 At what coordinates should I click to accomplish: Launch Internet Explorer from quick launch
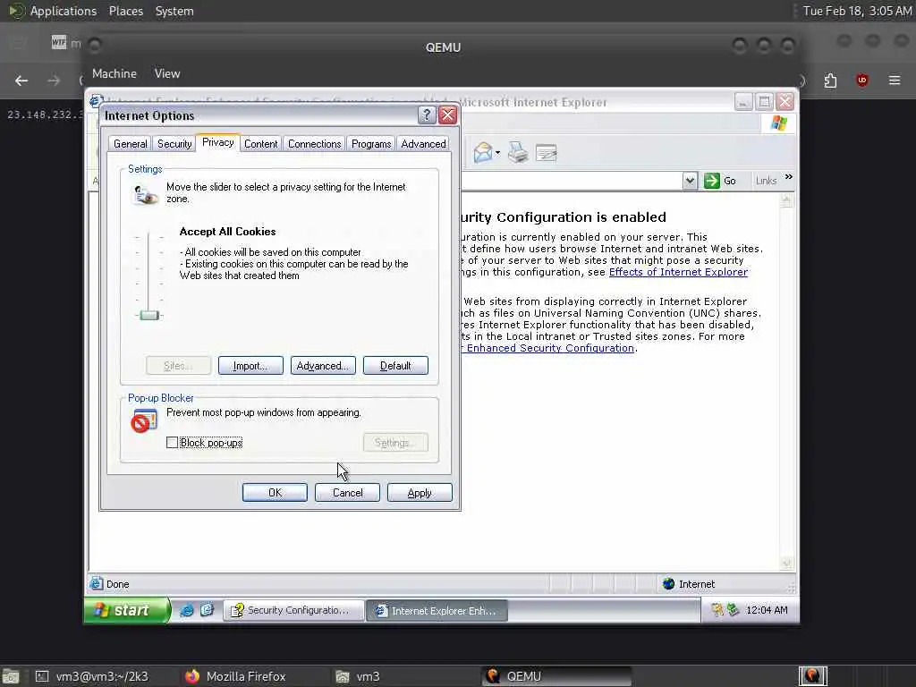tap(186, 610)
